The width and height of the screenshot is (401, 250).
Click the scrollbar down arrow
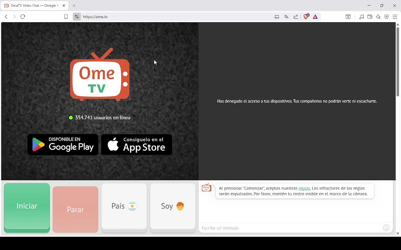point(398,233)
